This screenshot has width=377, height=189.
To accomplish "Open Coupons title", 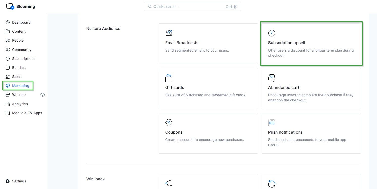I will (174, 132).
